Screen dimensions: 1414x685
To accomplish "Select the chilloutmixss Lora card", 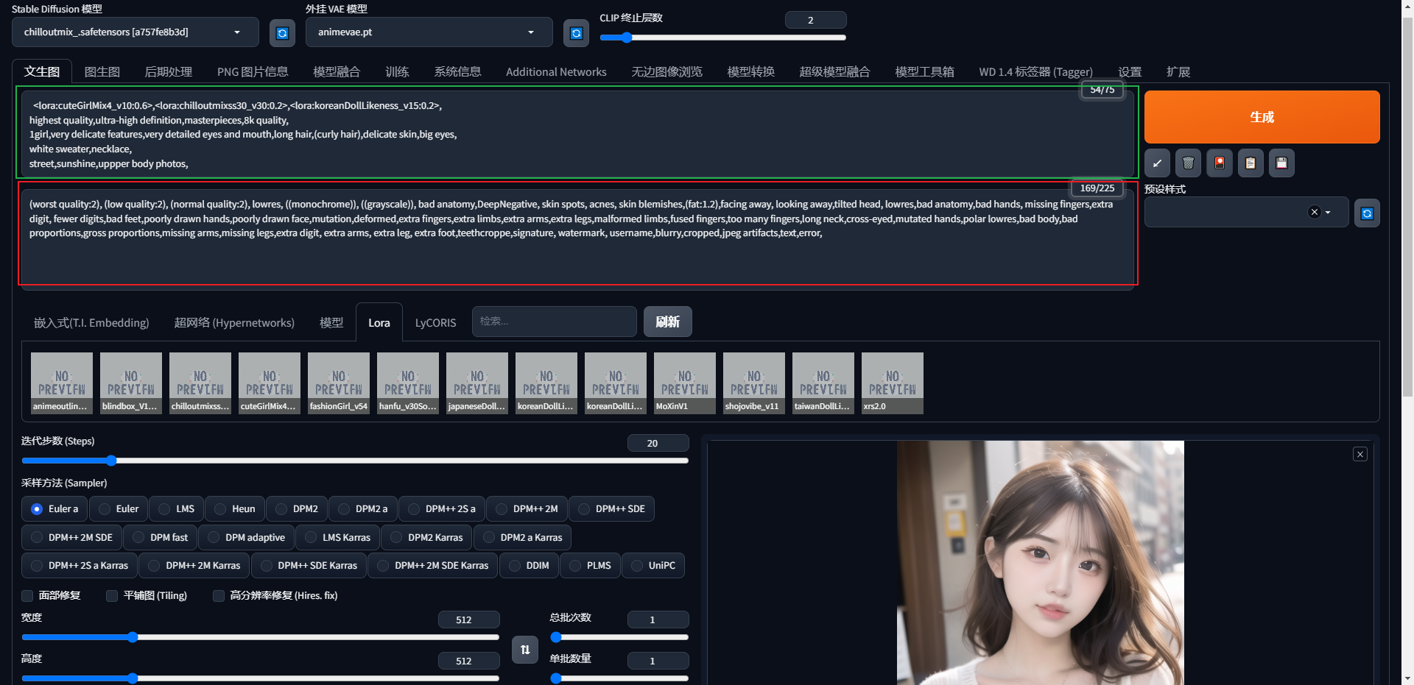I will coord(200,383).
